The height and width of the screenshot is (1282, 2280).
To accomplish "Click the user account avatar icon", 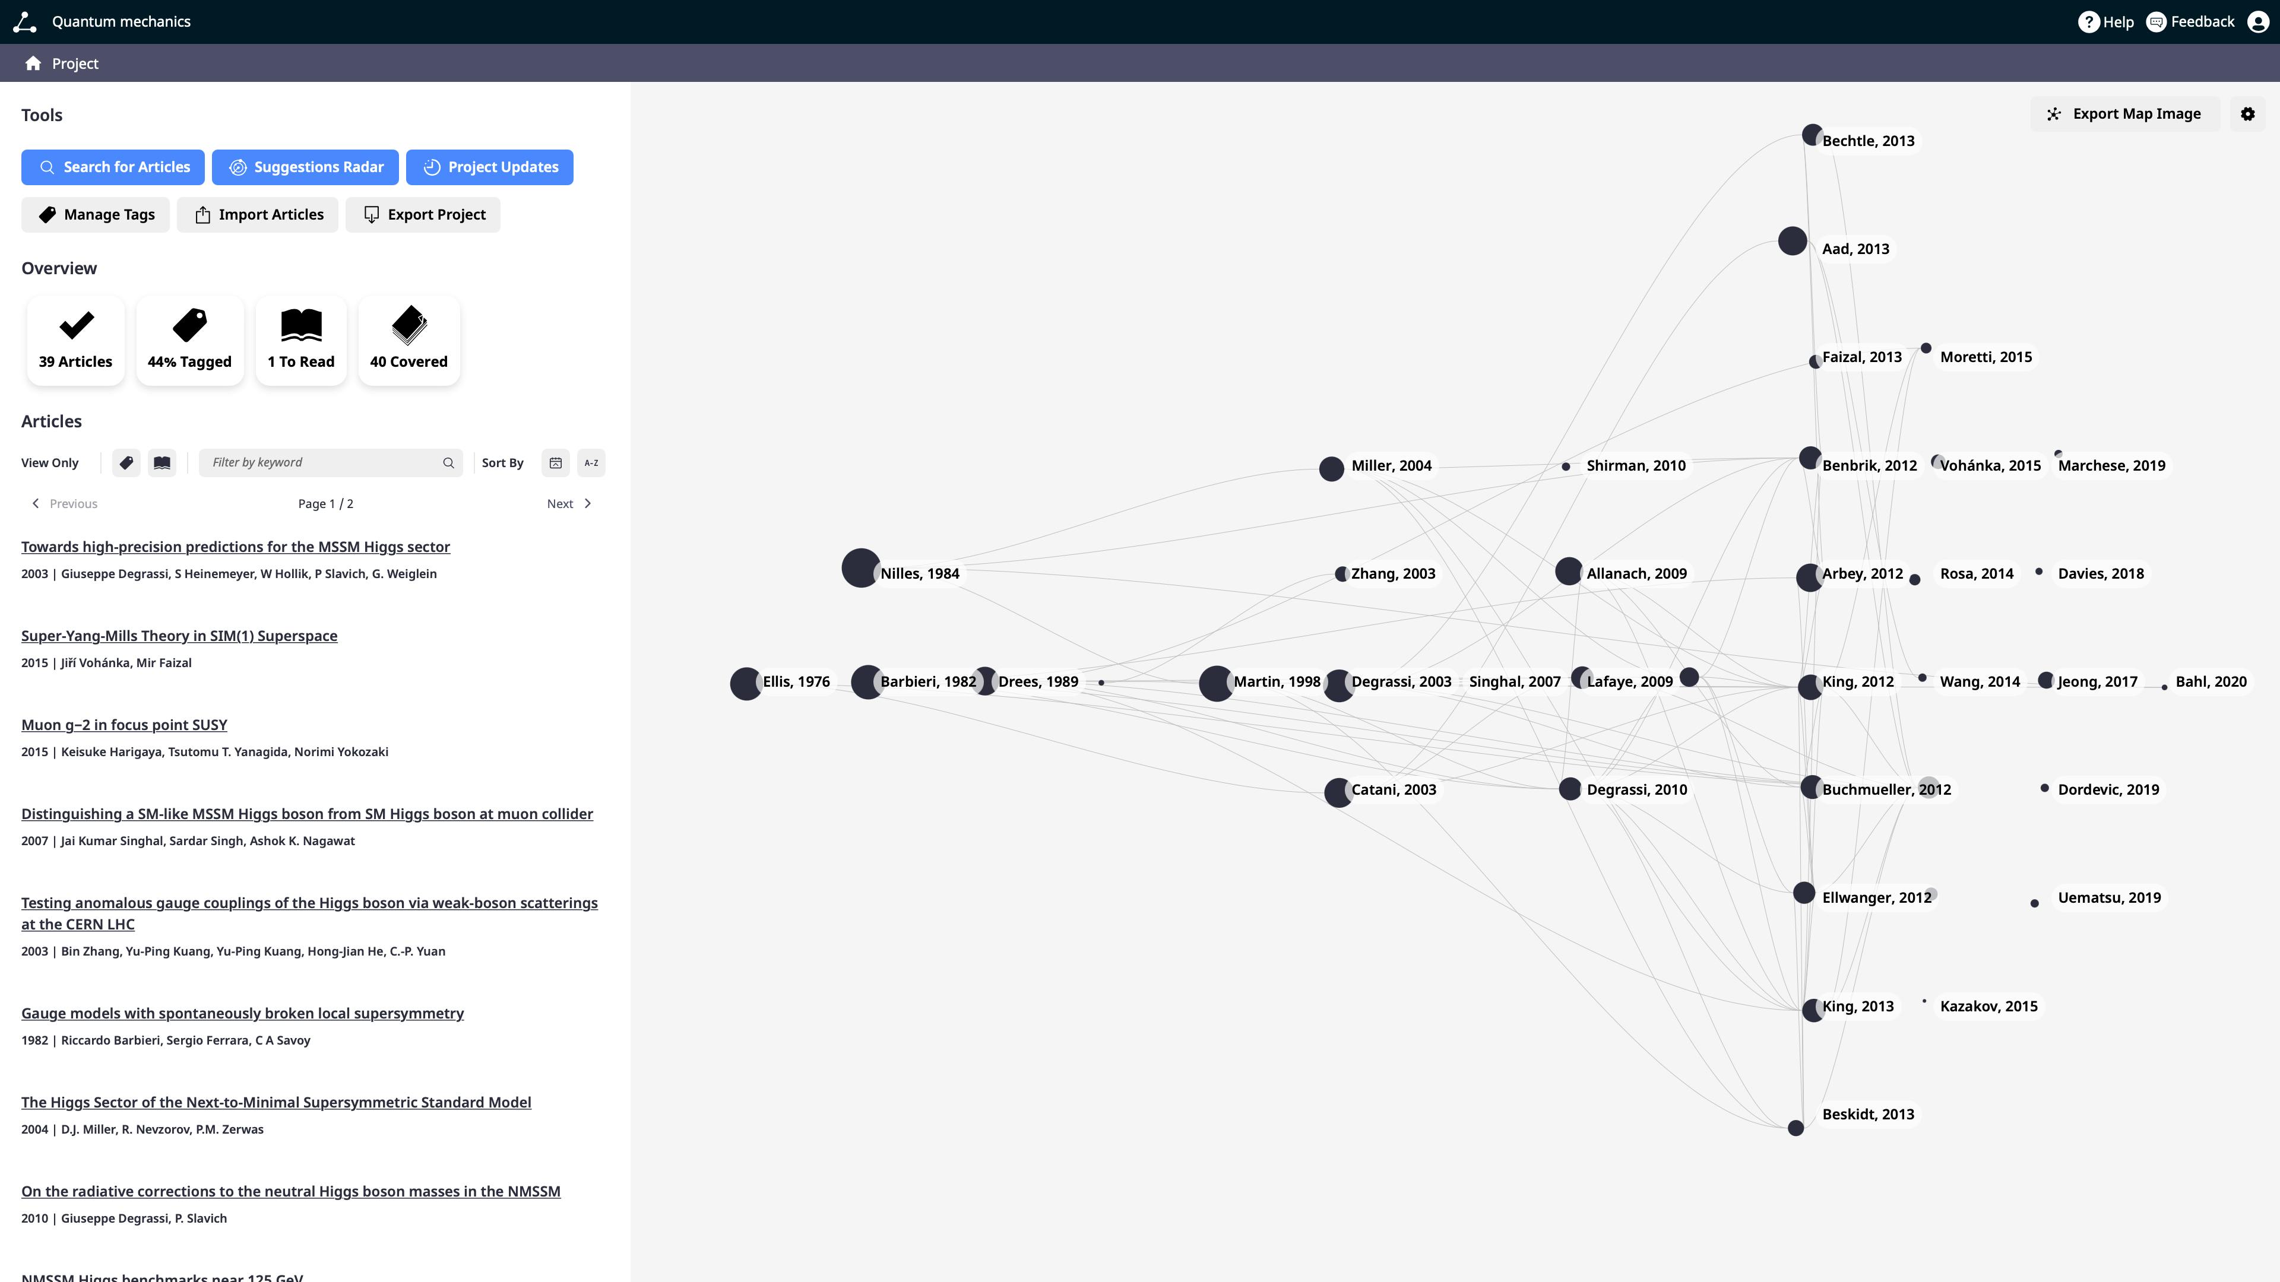I will (2258, 22).
